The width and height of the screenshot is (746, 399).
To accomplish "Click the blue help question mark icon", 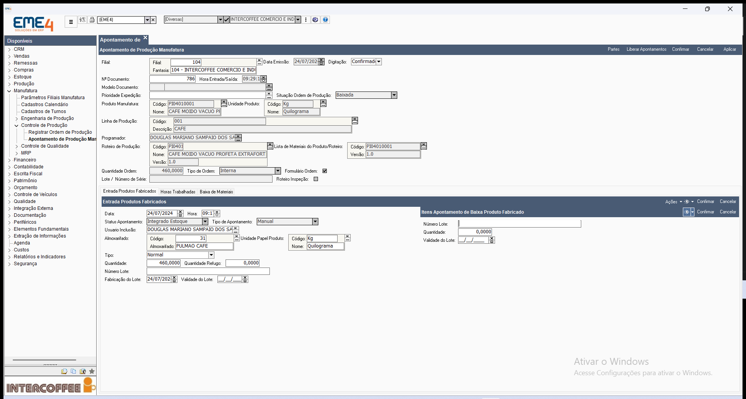I will [x=325, y=20].
